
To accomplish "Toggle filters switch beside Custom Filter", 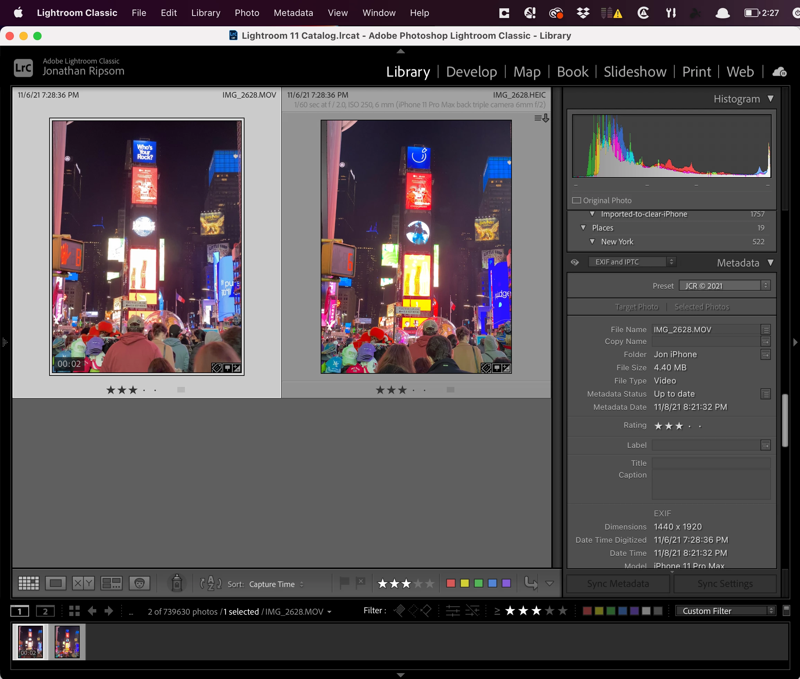I will [x=786, y=610].
